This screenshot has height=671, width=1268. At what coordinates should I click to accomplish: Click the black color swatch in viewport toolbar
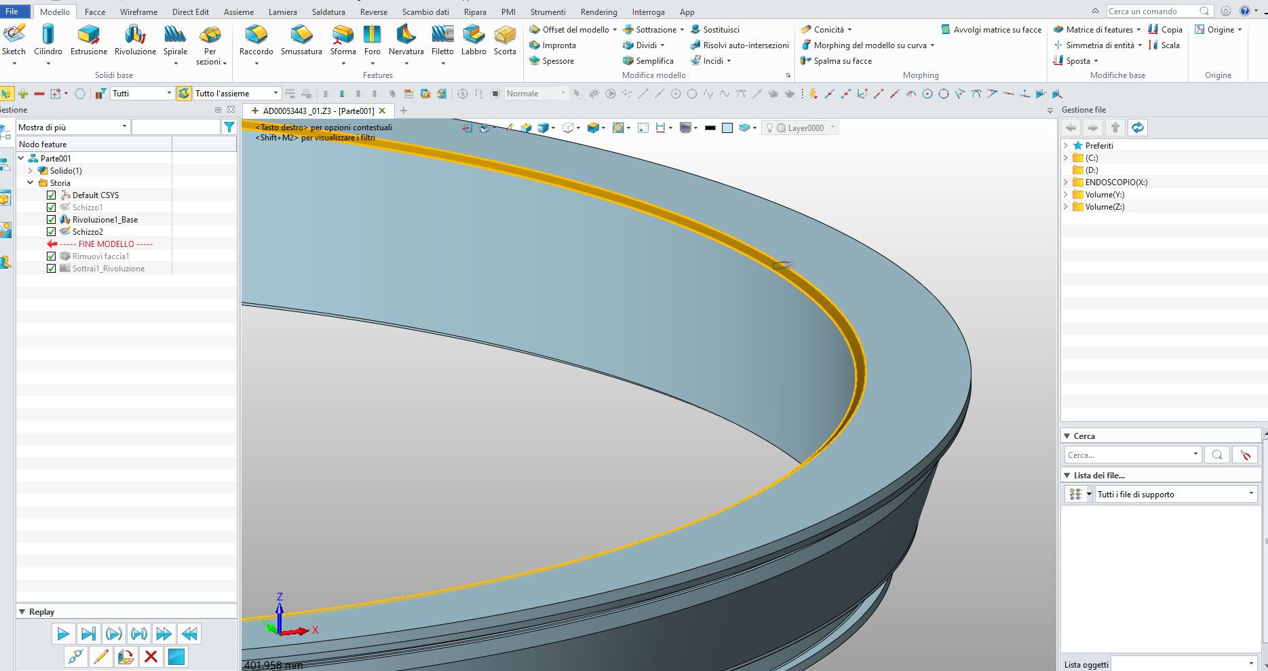(710, 128)
